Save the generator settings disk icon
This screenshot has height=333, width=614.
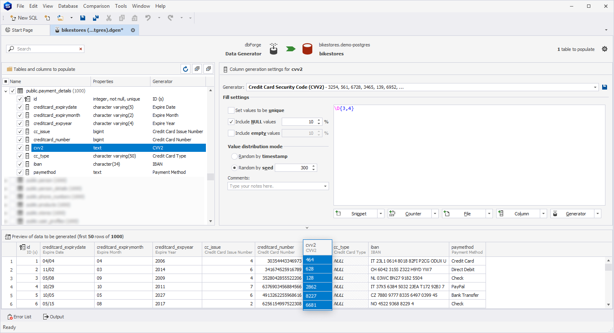605,87
